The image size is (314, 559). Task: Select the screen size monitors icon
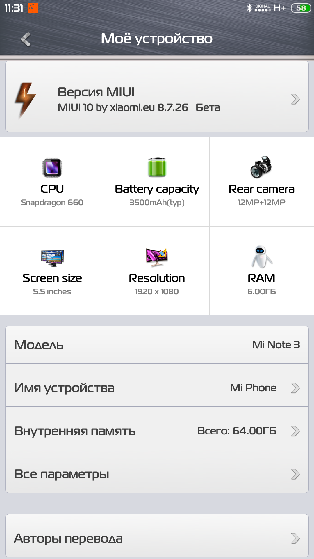(52, 258)
